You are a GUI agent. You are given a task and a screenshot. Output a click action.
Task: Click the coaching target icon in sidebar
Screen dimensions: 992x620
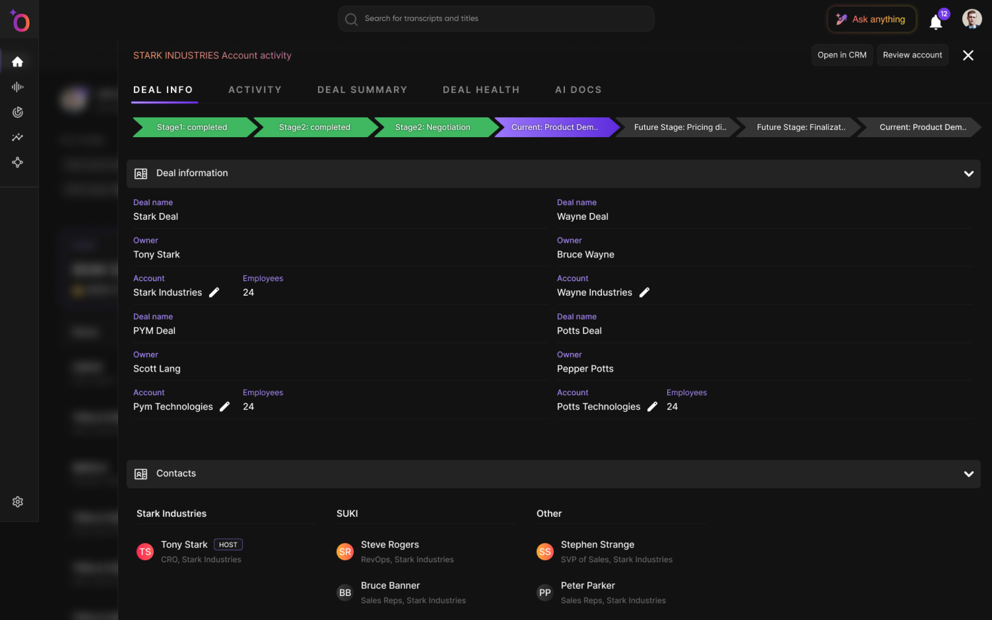coord(17,112)
